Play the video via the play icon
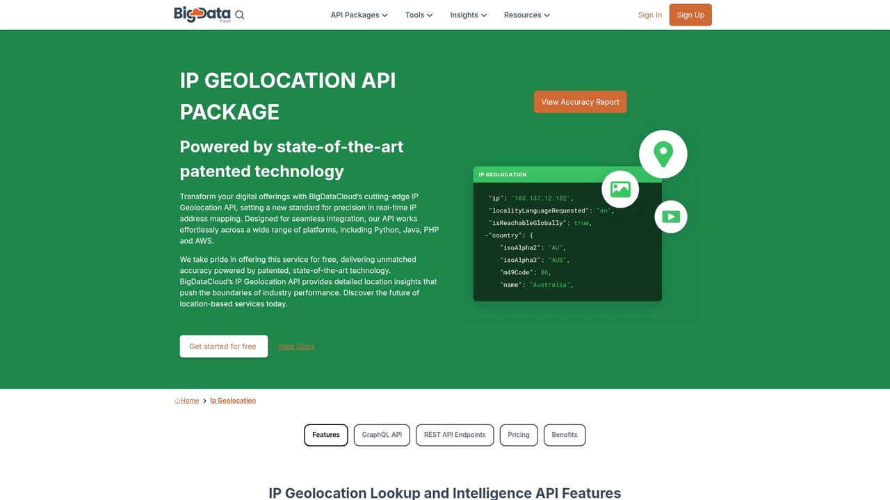The image size is (890, 500). pos(670,217)
